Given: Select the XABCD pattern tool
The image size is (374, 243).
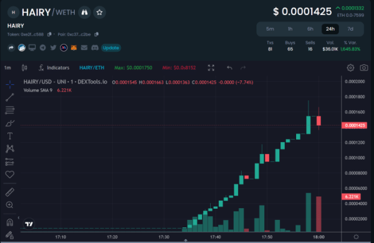Looking at the screenshot, I should (x=10, y=149).
